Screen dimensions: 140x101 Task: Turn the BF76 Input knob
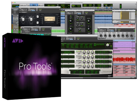pyautogui.click(x=23, y=19)
